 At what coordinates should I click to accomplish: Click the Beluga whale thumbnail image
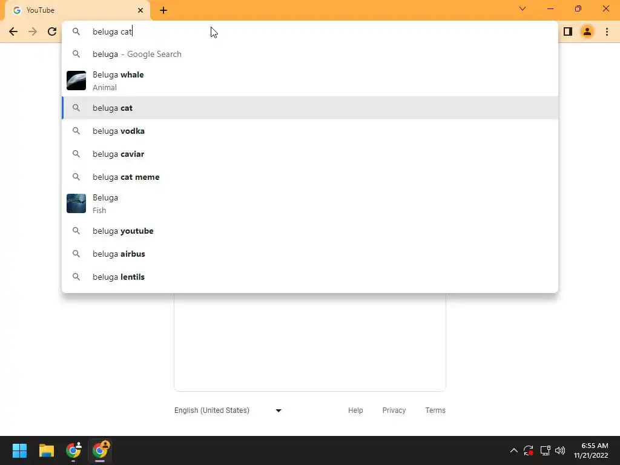(x=76, y=81)
